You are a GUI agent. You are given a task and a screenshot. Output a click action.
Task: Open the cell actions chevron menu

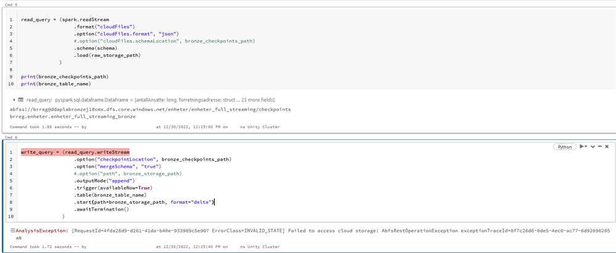pyautogui.click(x=593, y=147)
